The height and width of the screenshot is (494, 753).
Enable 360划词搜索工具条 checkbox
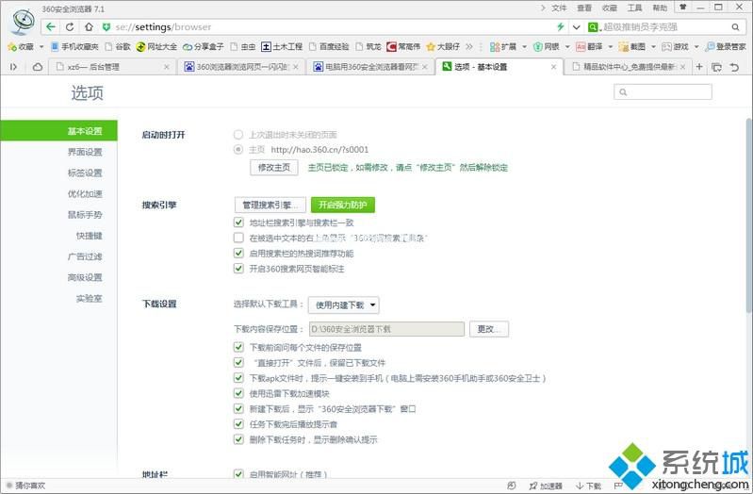(x=238, y=238)
